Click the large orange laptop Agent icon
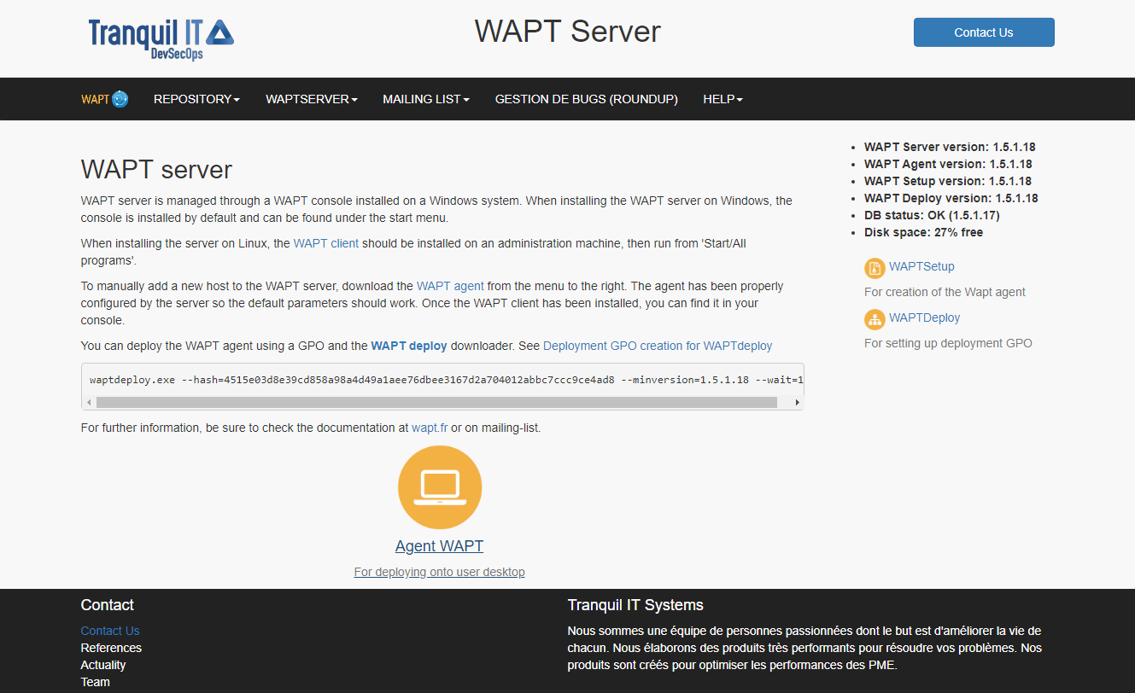The width and height of the screenshot is (1135, 693). (440, 487)
